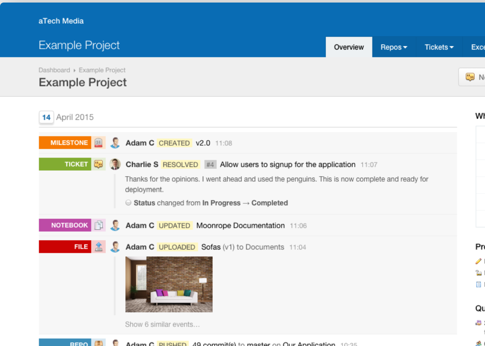Screen dimensions: 485x346
Task: Click Adam C's name in the v2.0 row
Action: pos(140,143)
